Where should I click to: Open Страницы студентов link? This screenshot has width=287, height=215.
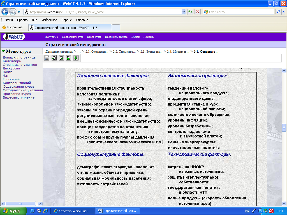click(x=20, y=65)
